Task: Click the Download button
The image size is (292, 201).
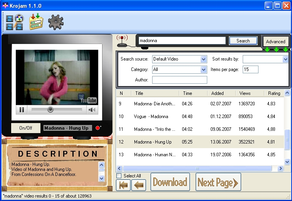Action: [170, 182]
